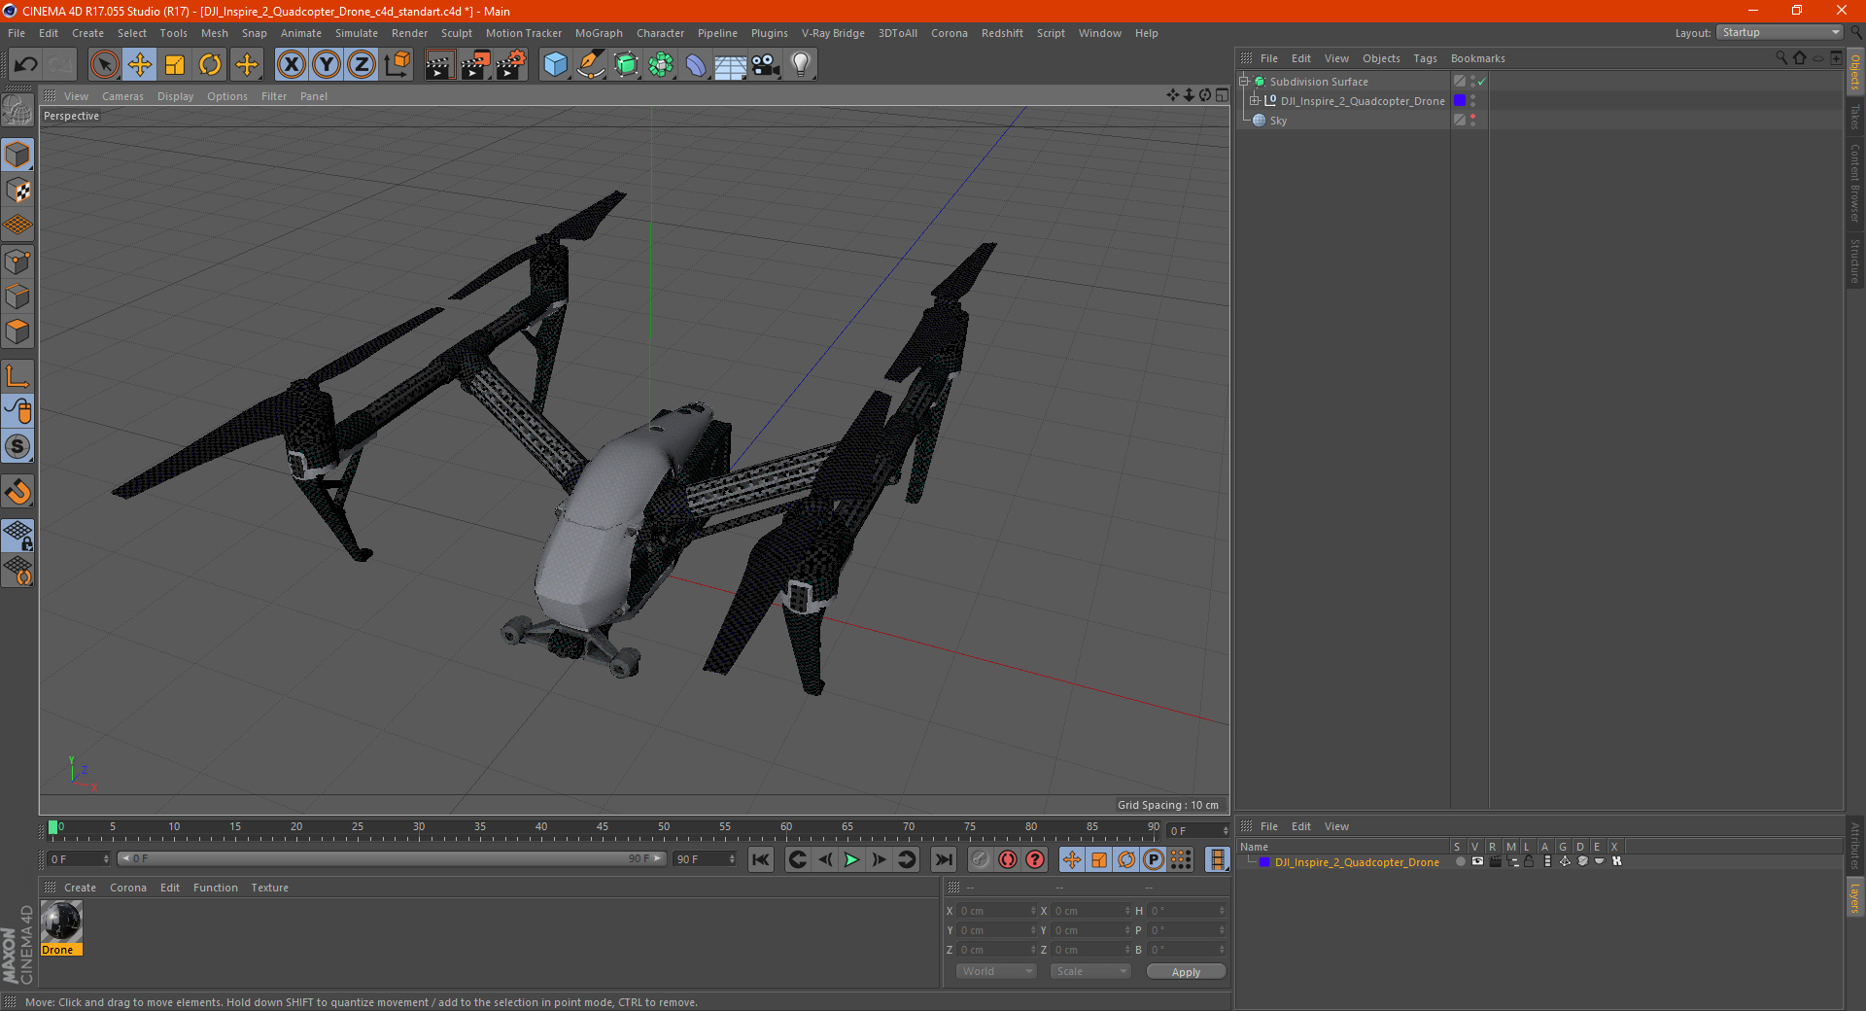Open Object Manager Tags menu
This screenshot has width=1866, height=1011.
(x=1425, y=58)
